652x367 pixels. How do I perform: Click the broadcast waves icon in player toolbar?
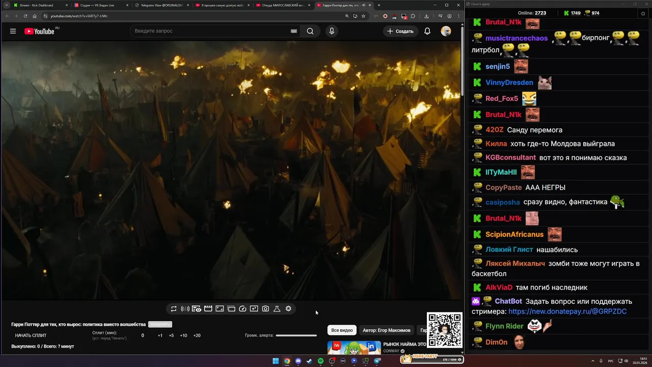pyautogui.click(x=185, y=309)
